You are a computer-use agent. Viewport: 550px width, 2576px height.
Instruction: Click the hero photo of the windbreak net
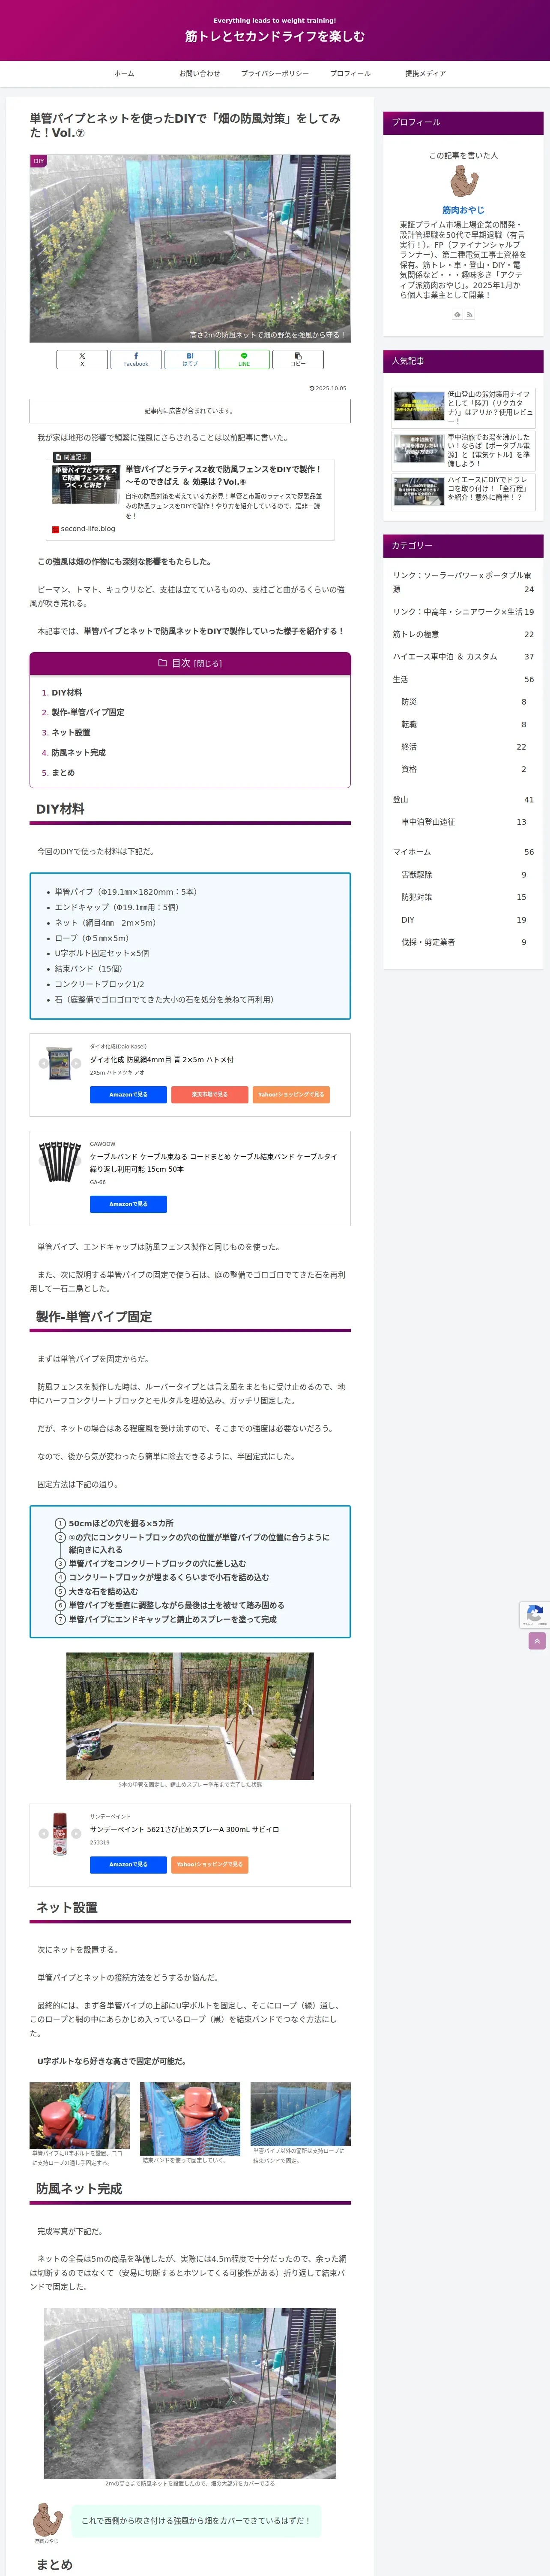(x=190, y=248)
